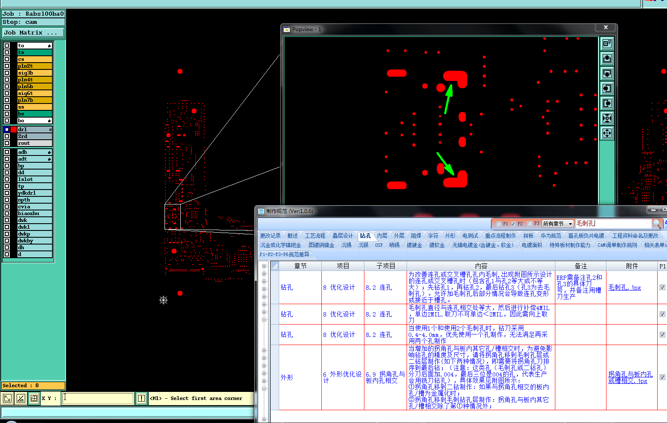This screenshot has width=667, height=423.
Task: Select the ydkdrl layer name
Action: click(35, 193)
